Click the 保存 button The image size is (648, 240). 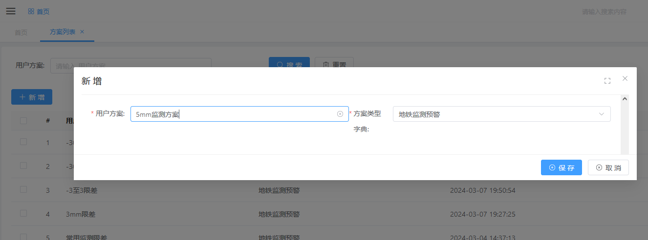(561, 167)
